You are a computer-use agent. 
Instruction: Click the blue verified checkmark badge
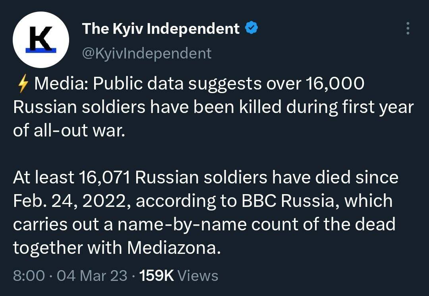[251, 28]
